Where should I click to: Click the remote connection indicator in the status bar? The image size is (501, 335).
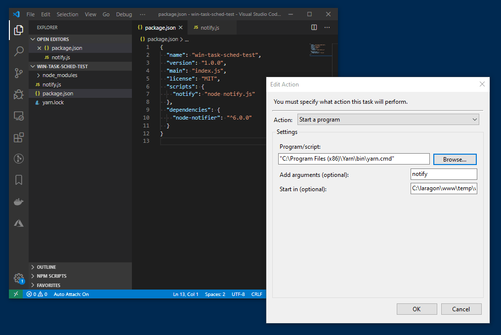[x=16, y=293]
